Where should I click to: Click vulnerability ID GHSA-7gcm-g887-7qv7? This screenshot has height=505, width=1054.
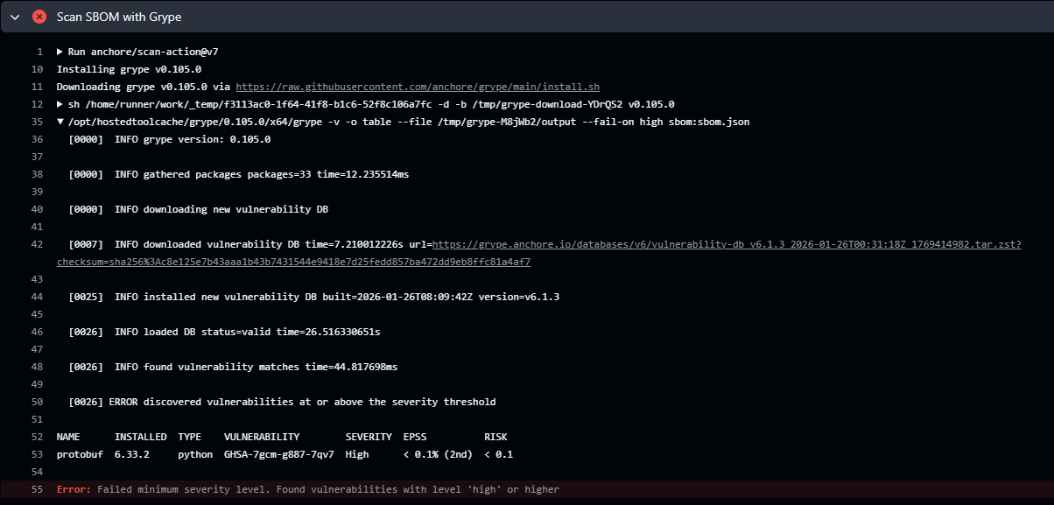(279, 454)
